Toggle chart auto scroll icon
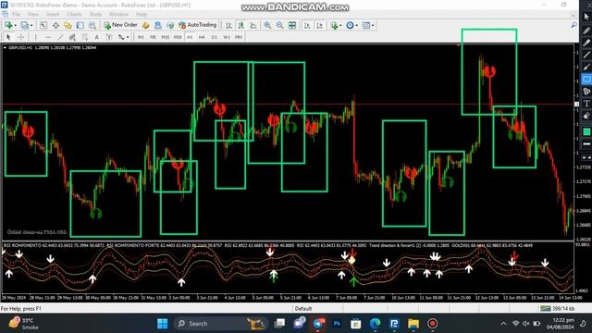Image resolution: width=592 pixels, height=333 pixels. click(307, 25)
